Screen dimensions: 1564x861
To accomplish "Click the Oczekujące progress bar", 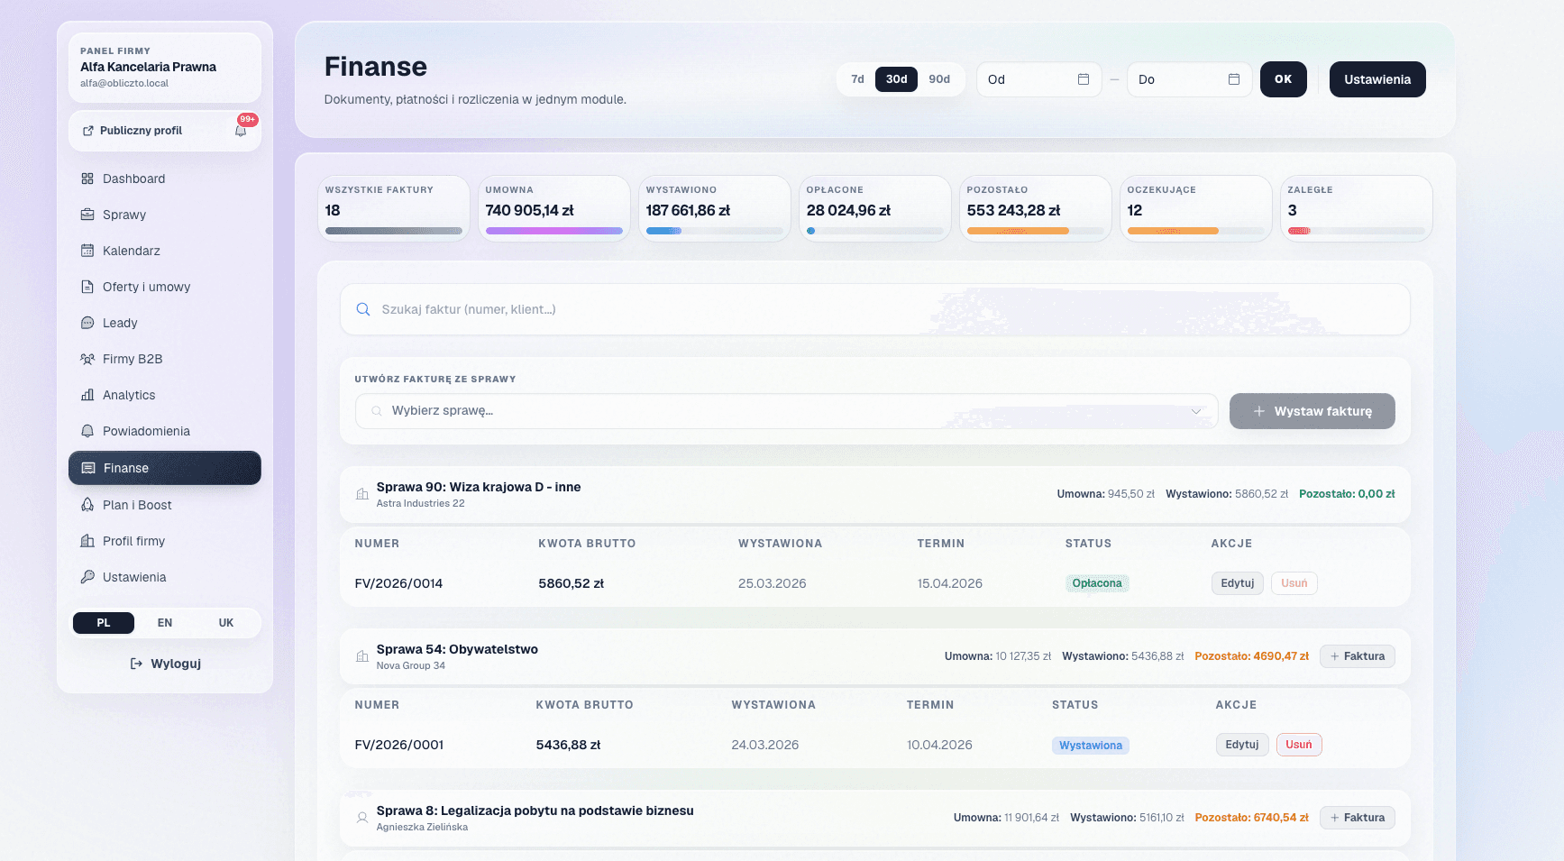I will (x=1195, y=231).
